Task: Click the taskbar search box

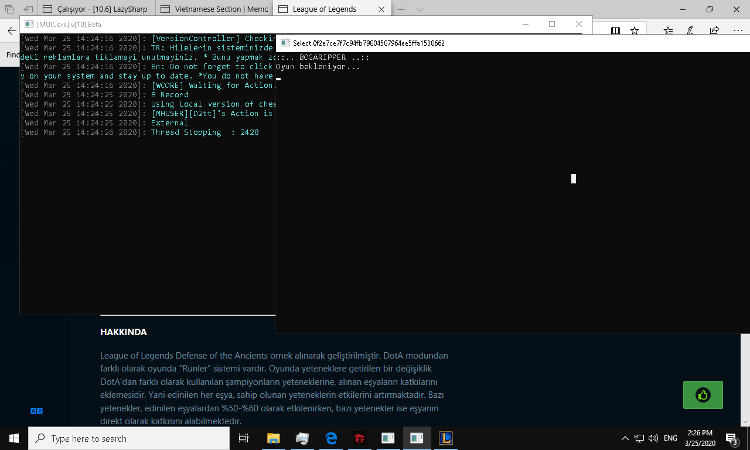Action: (x=129, y=438)
